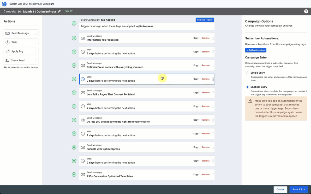
Task: Click the tag icon in Apply Tag action
Action: click(8, 51)
